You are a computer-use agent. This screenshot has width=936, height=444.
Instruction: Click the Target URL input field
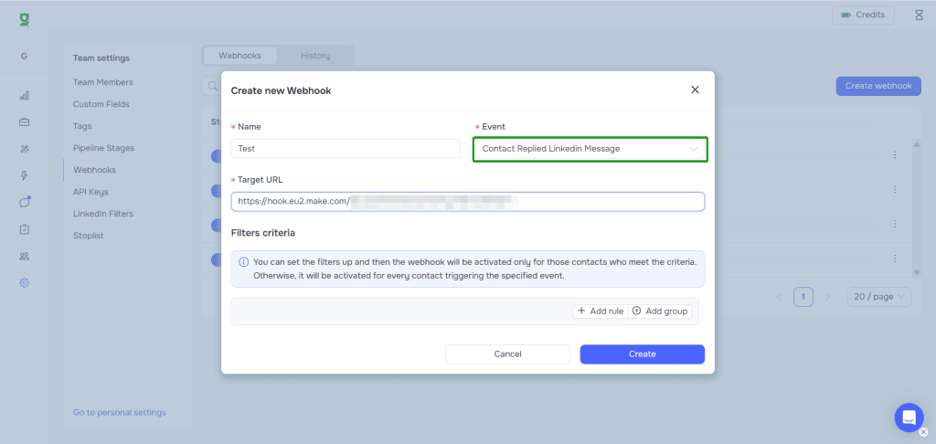467,201
